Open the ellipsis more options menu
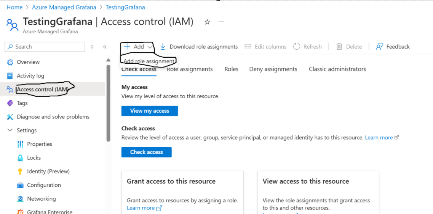Image resolution: width=433 pixels, height=214 pixels. pyautogui.click(x=221, y=22)
